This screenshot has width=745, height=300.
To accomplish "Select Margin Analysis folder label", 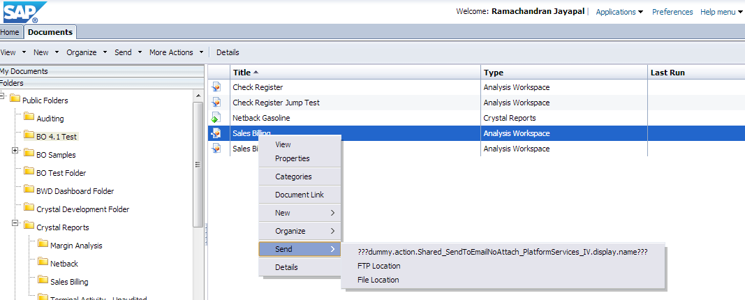I will pyautogui.click(x=76, y=246).
